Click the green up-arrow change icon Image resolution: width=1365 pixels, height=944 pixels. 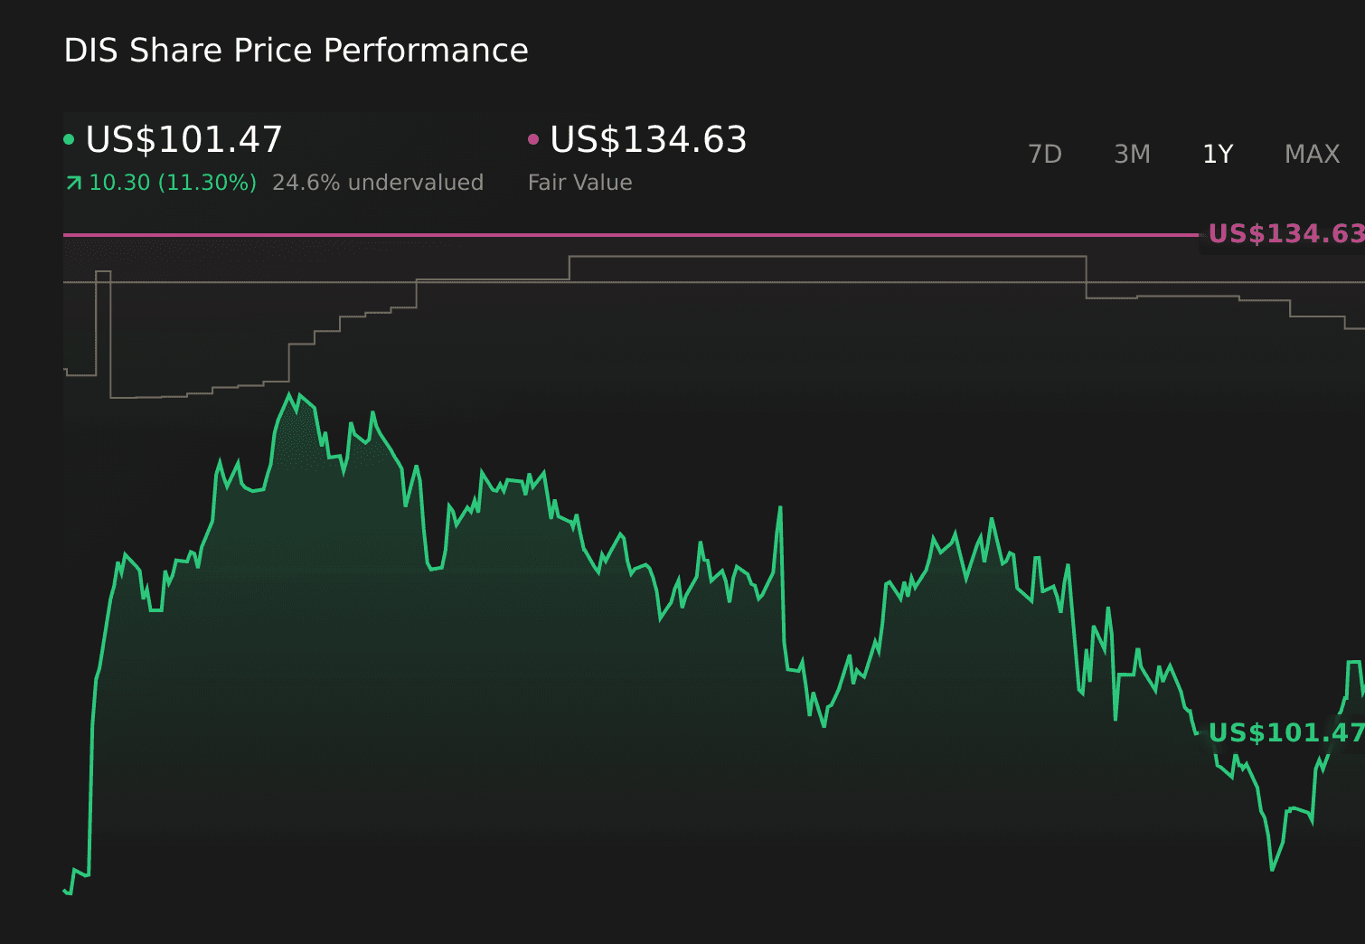tap(74, 184)
